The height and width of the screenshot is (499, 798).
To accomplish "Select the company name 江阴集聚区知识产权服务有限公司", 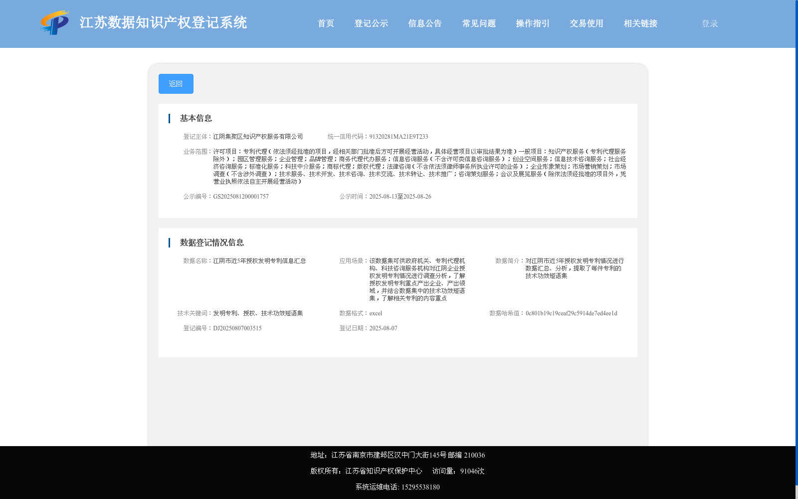I will point(258,137).
